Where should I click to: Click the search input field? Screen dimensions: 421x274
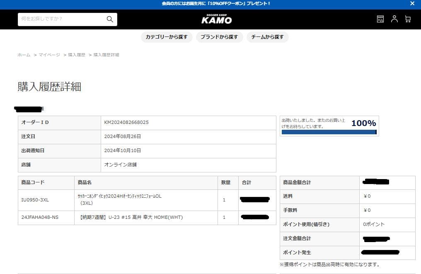click(61, 19)
